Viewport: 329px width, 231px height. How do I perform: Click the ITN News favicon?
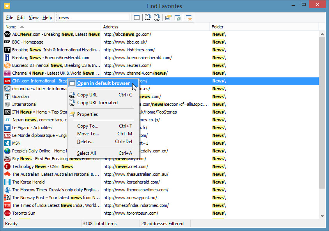[x=7, y=112]
